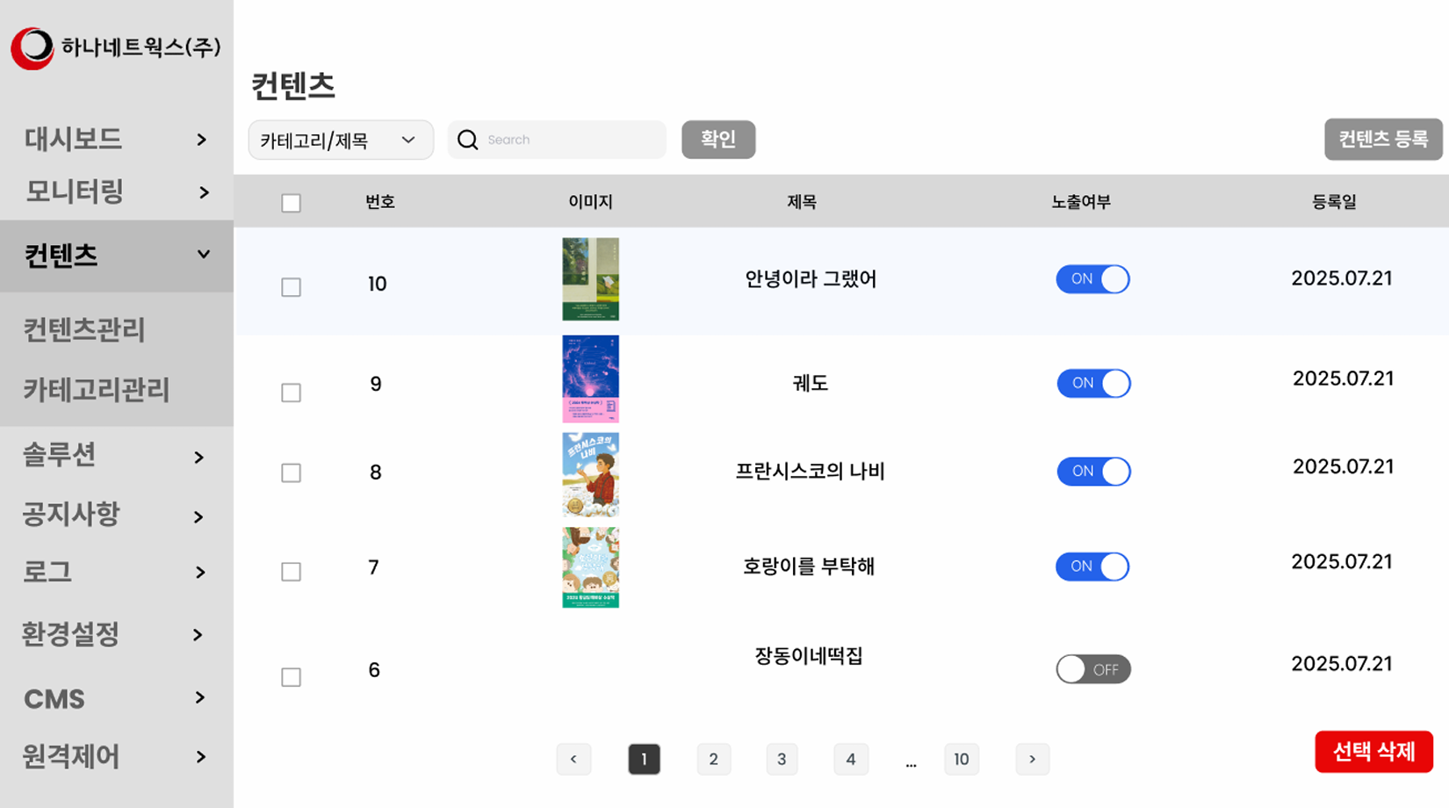
Task: Enable the OFF toggle for 장동이네떡집
Action: [1093, 669]
